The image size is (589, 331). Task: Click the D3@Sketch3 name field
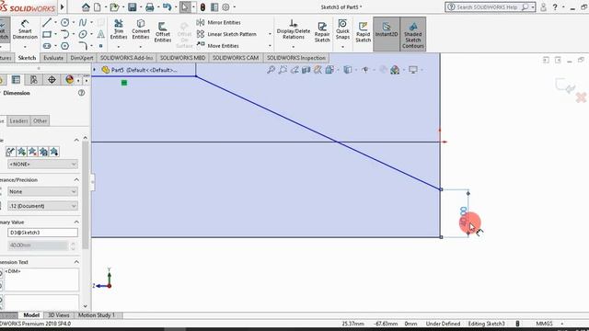[42, 233]
